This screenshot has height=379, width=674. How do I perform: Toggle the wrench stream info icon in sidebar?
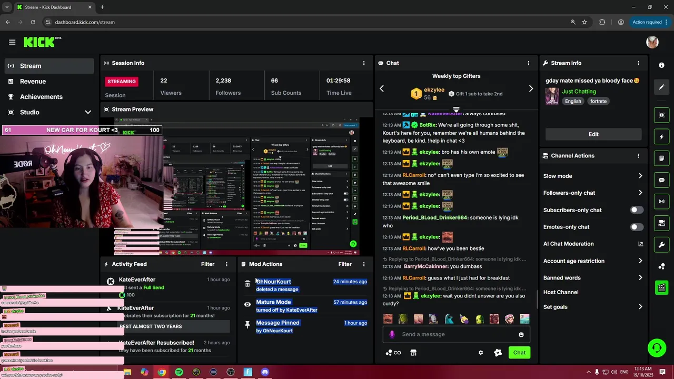pyautogui.click(x=661, y=245)
